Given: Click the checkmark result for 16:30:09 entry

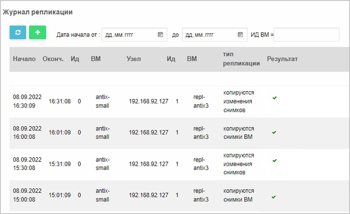Looking at the screenshot, I should click(274, 98).
